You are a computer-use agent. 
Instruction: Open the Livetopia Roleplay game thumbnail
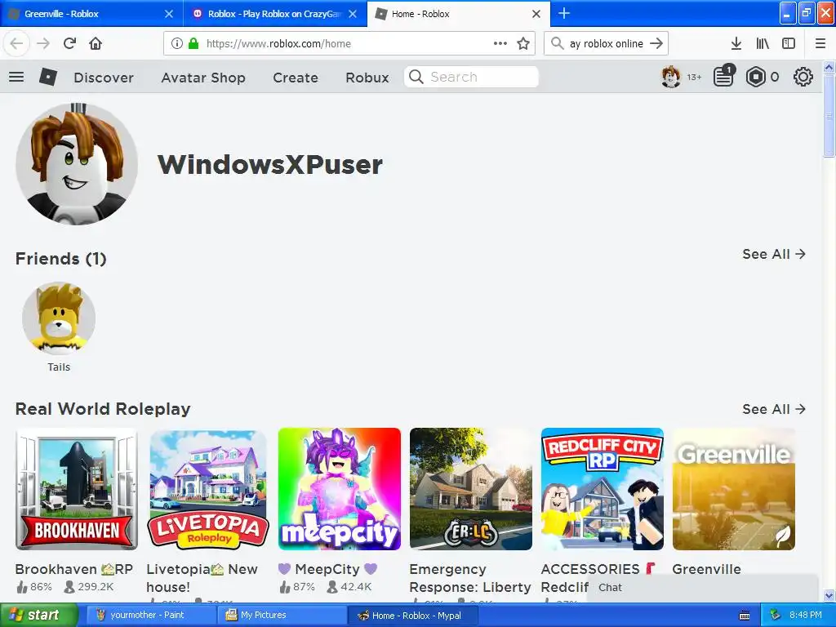(x=208, y=489)
